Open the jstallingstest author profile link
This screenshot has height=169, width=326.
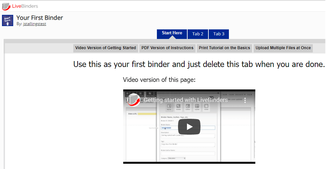[x=34, y=24]
